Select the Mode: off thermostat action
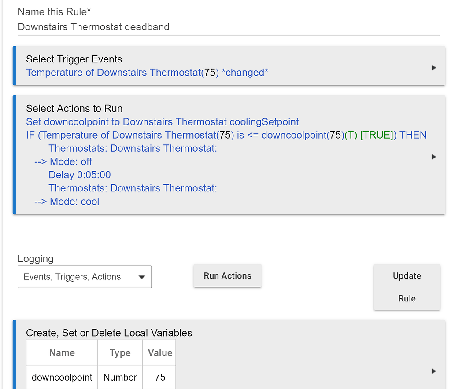 click(x=63, y=161)
